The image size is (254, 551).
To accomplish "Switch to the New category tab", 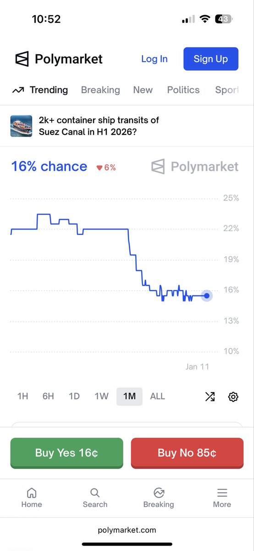I will point(143,90).
